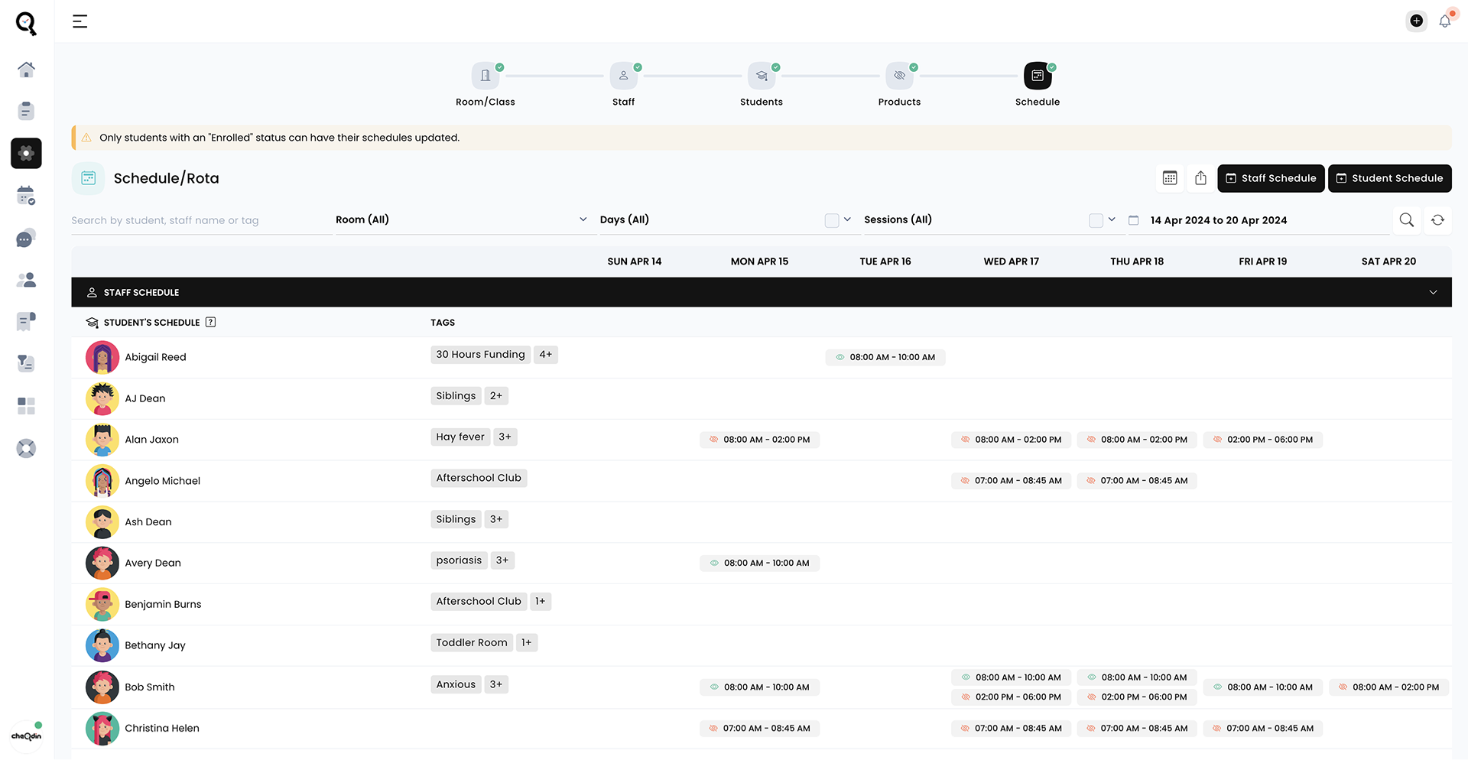Click the Schedule/Rota heading icon

click(x=88, y=178)
